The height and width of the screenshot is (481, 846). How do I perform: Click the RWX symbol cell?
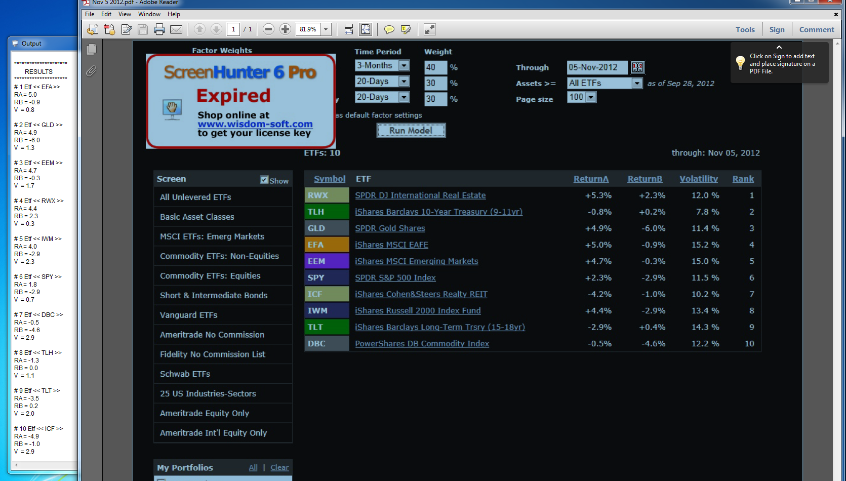point(327,195)
